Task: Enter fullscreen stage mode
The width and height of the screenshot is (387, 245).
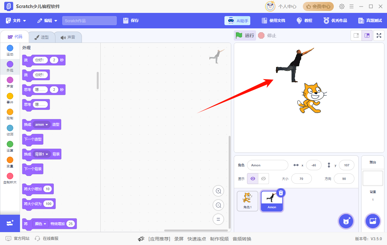Action: point(379,35)
